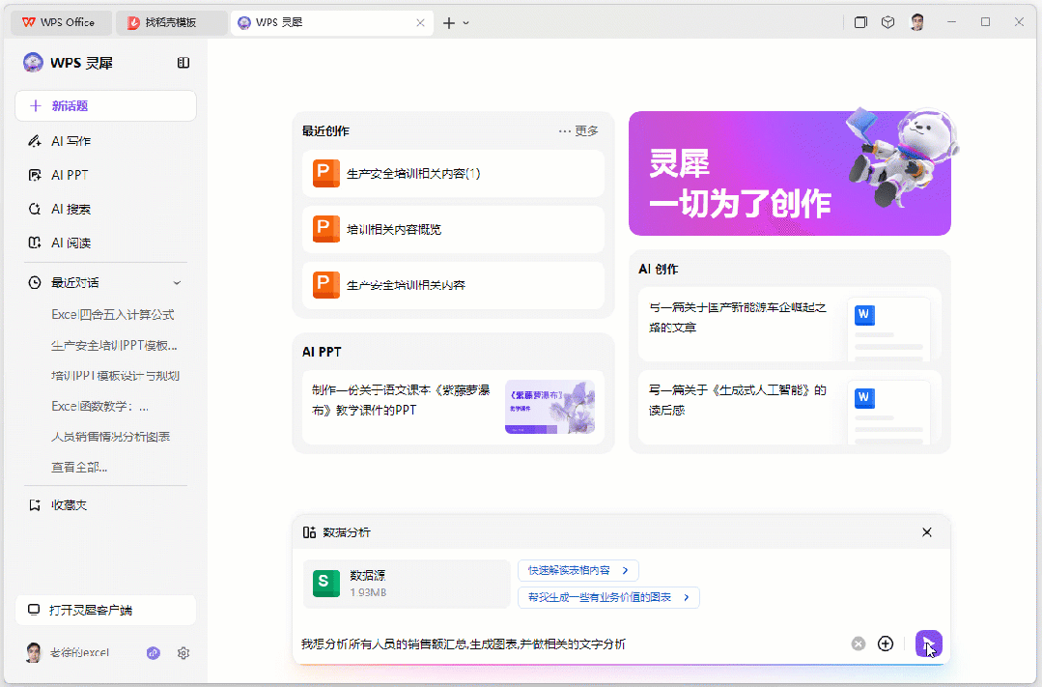Click the 收藏夹 bookmark icon
Viewport: 1042px width, 687px height.
(35, 505)
